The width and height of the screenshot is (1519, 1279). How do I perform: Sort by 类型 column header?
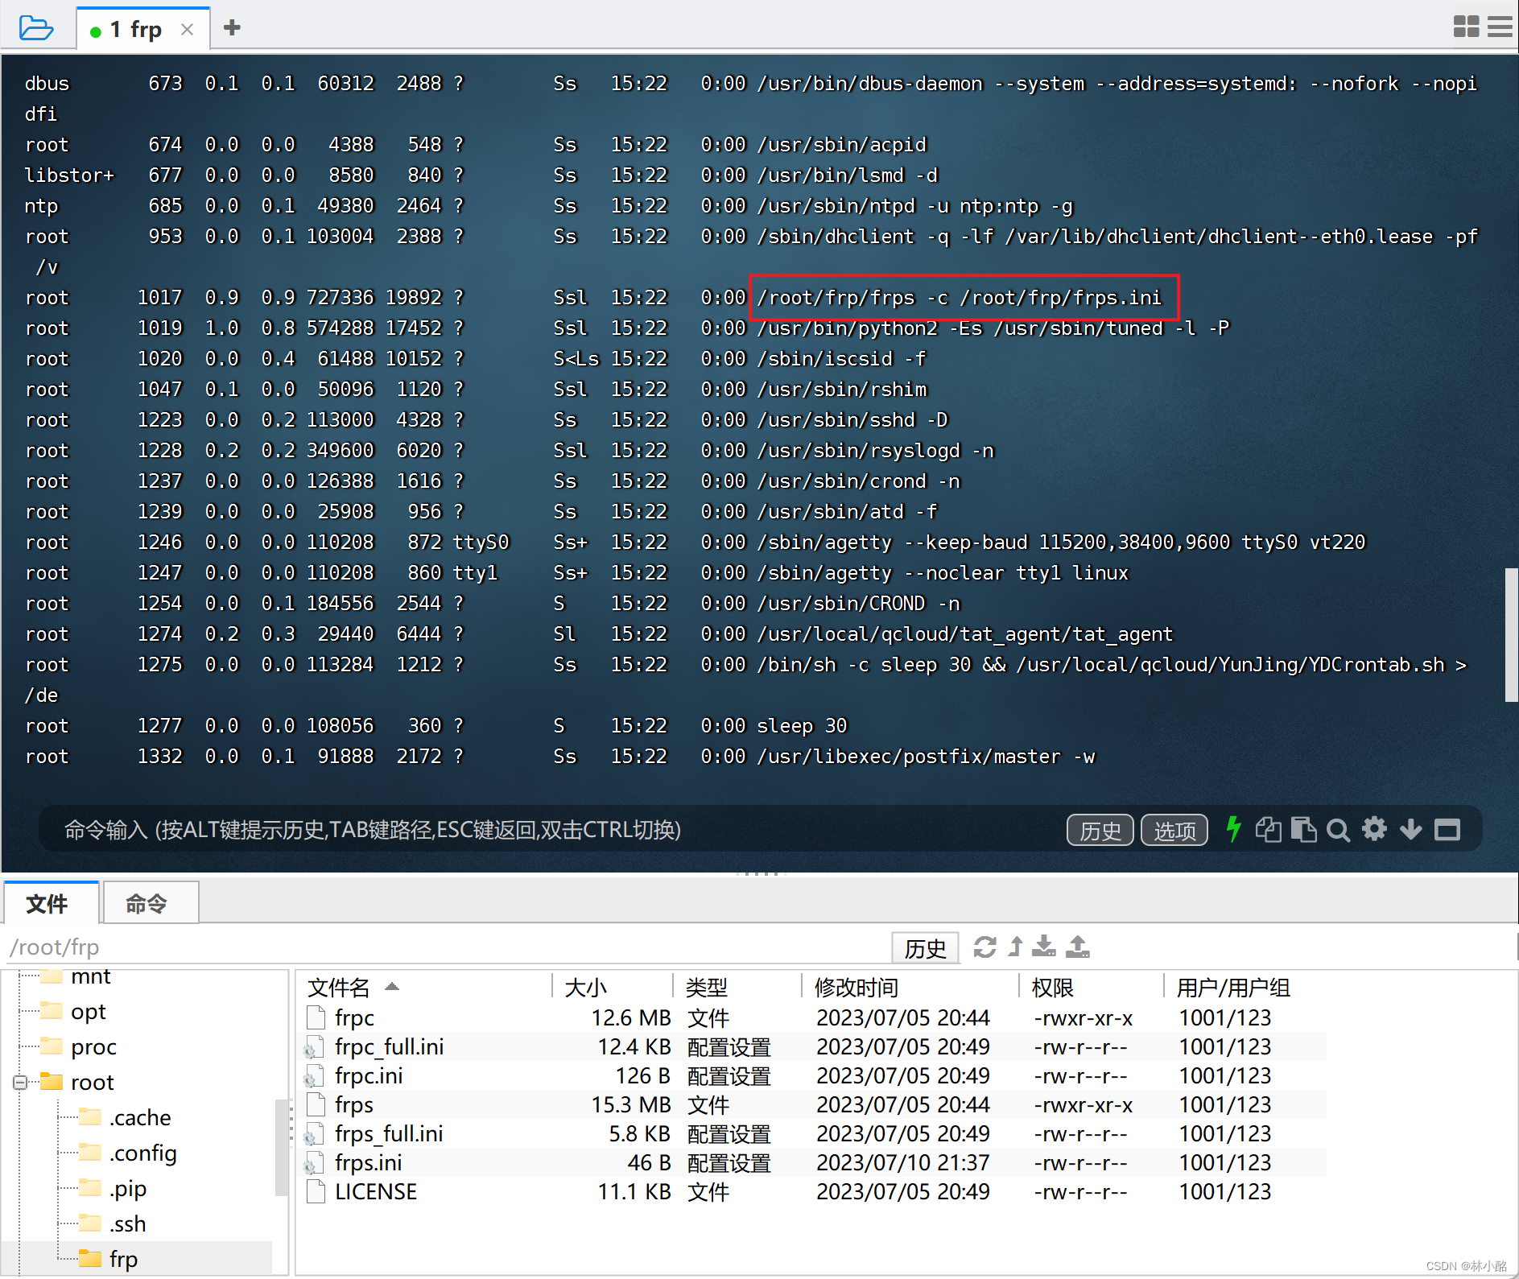(x=737, y=987)
